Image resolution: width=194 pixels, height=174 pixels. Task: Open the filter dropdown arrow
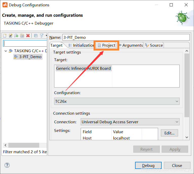(x=46, y=36)
